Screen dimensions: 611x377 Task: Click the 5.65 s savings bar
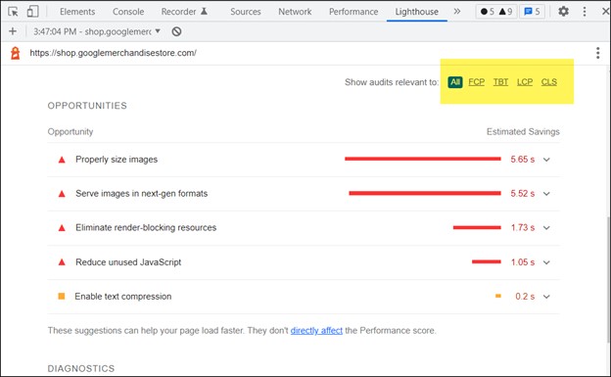tap(423, 159)
